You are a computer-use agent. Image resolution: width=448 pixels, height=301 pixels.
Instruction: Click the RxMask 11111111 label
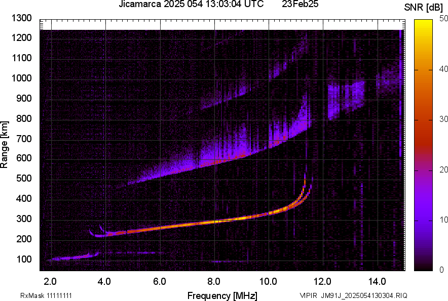click(46, 295)
